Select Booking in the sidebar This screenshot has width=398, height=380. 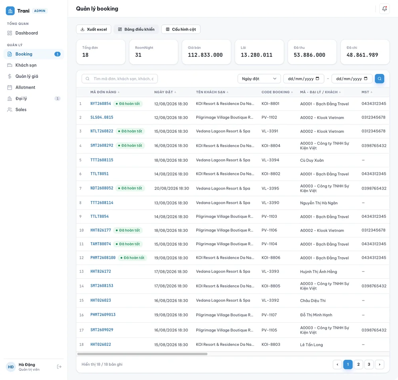coord(34,54)
